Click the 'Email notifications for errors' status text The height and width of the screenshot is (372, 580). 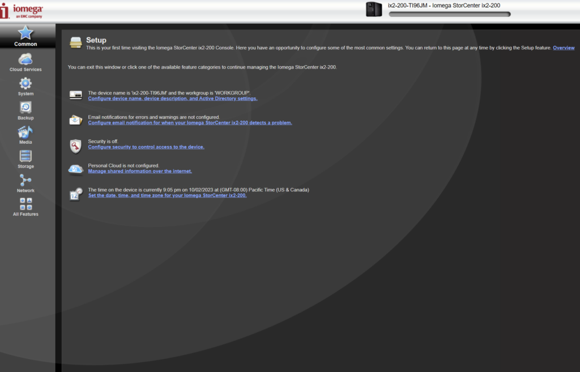[153, 117]
